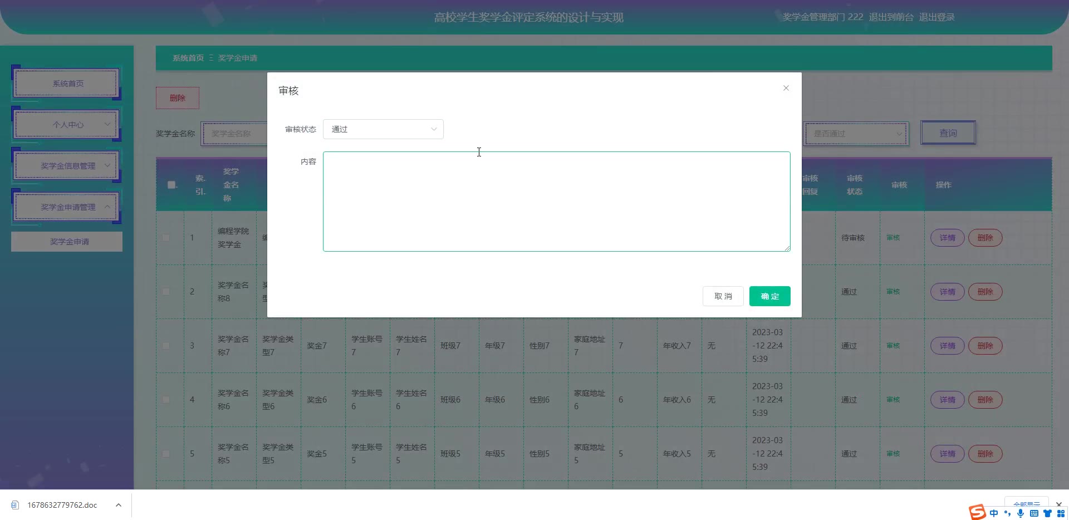Screen dimensions: 1069x520
Task: Open the 审核状态 dropdown showing 通过
Action: (383, 129)
